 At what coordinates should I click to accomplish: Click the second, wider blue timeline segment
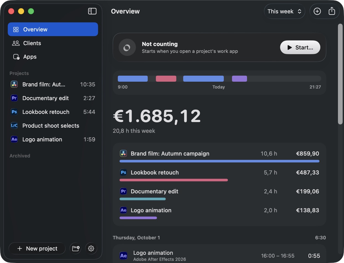point(203,79)
